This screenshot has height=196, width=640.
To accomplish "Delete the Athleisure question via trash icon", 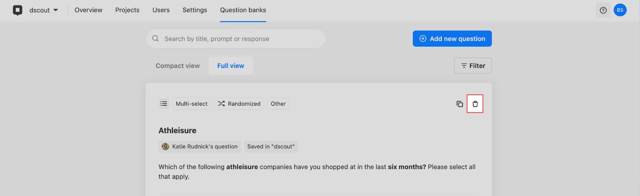I will pyautogui.click(x=475, y=104).
